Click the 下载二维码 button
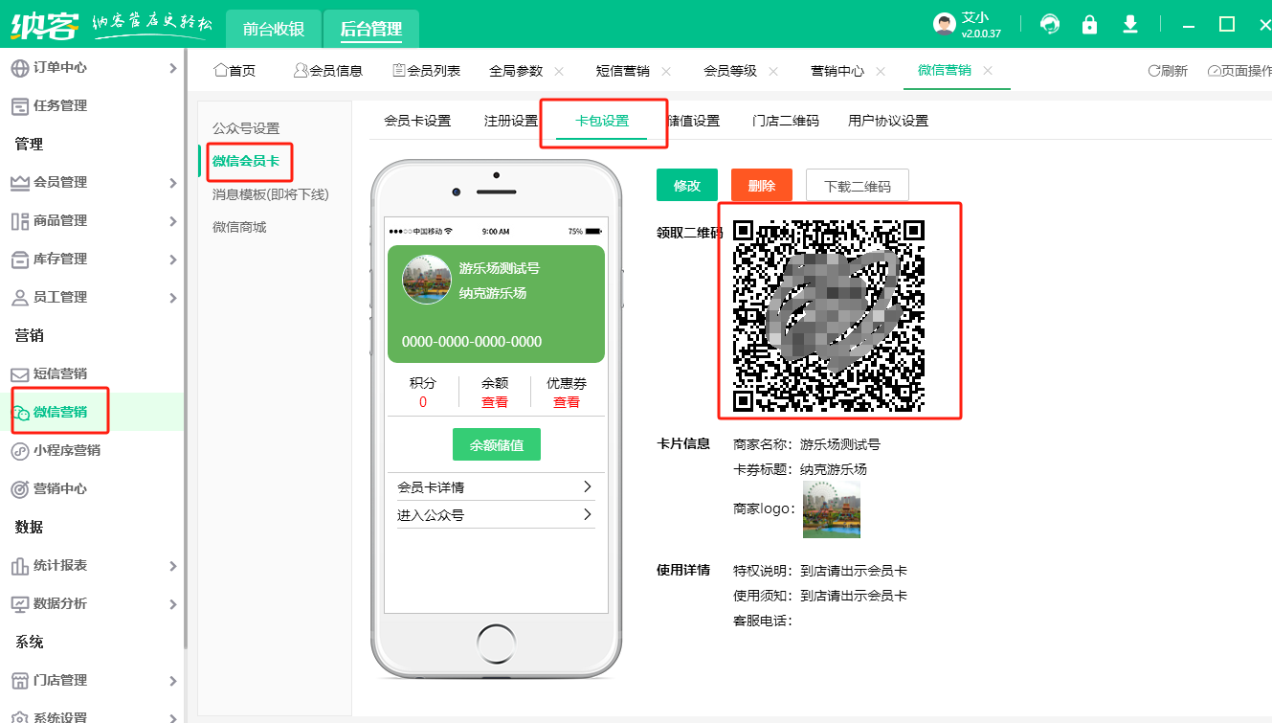The image size is (1272, 723). [857, 186]
